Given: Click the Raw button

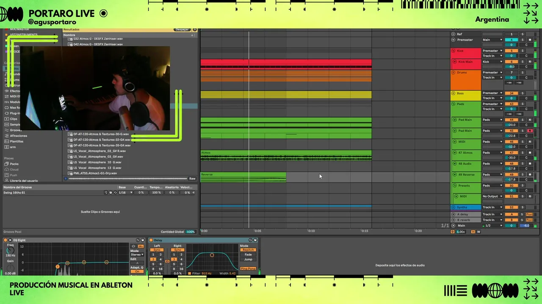Looking at the screenshot, I should 192,179.
